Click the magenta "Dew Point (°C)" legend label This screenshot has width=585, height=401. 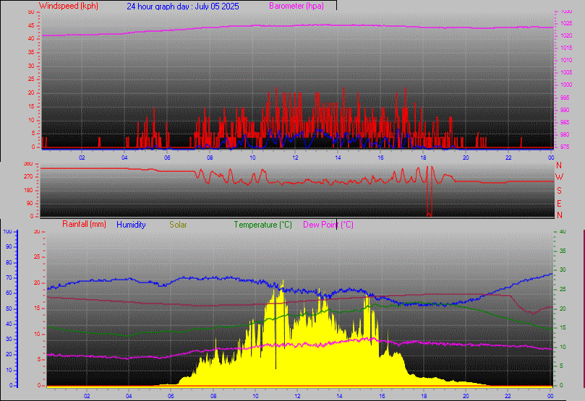pos(328,225)
